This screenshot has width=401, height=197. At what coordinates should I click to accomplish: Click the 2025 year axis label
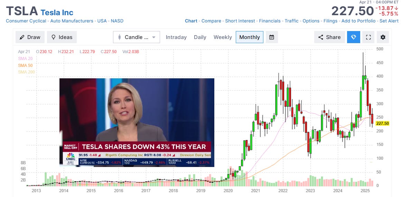coord(364,191)
